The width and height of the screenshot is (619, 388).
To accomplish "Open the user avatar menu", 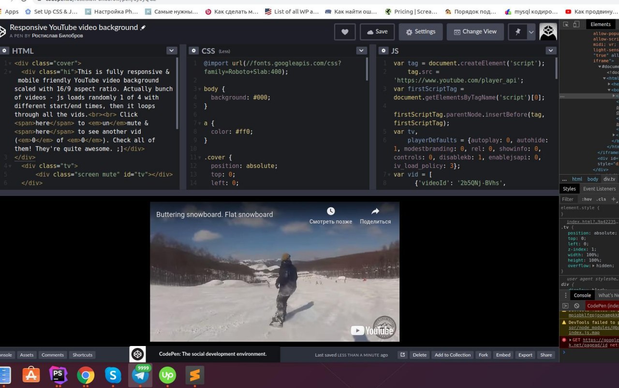I will coord(548,32).
